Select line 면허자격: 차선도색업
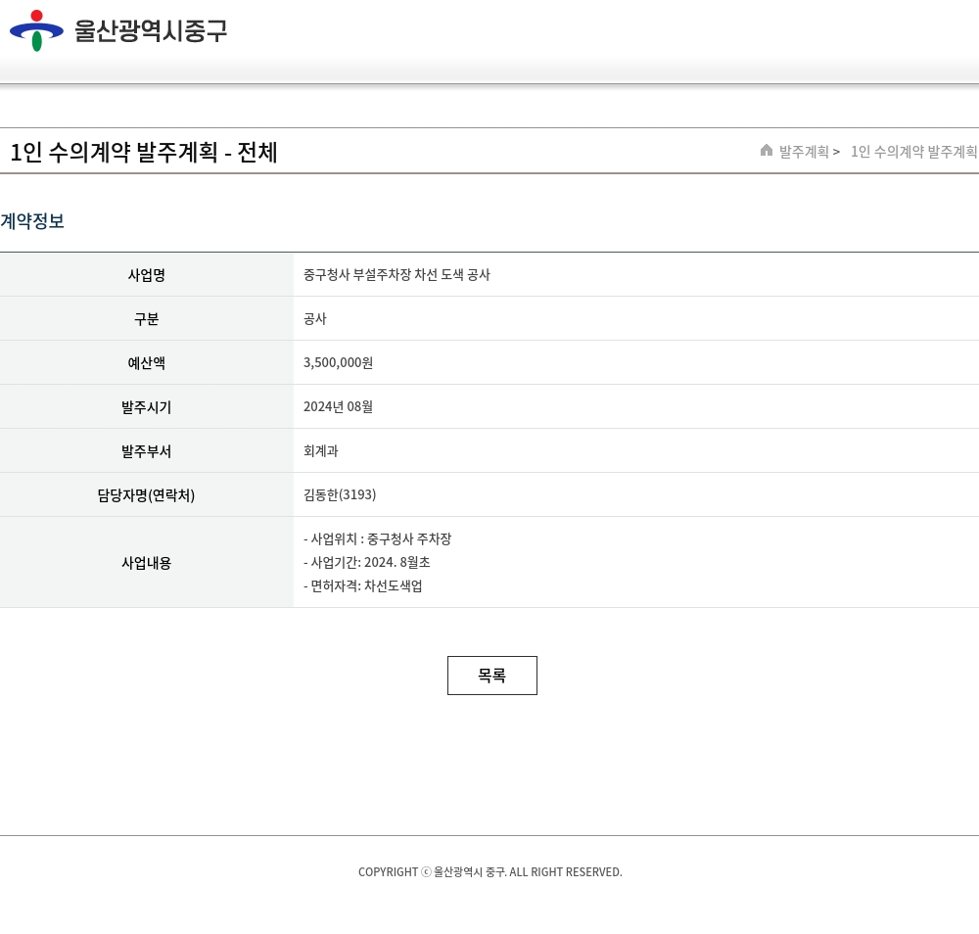Screen dimensions: 979x934 point(363,585)
